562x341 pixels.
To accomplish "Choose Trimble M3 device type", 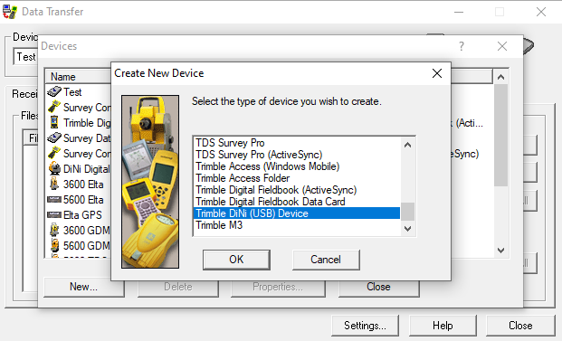I will point(297,225).
